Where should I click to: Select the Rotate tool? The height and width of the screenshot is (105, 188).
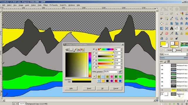click(x=172, y=23)
